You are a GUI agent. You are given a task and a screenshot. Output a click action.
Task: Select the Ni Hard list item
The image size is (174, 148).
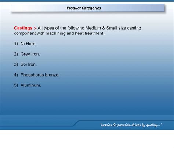[28, 44]
